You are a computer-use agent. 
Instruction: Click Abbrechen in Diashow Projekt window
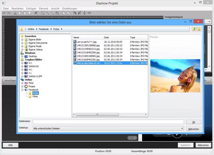point(203,145)
